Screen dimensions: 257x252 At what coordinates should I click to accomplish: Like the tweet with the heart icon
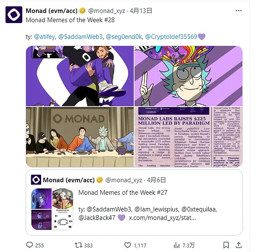click(127, 245)
